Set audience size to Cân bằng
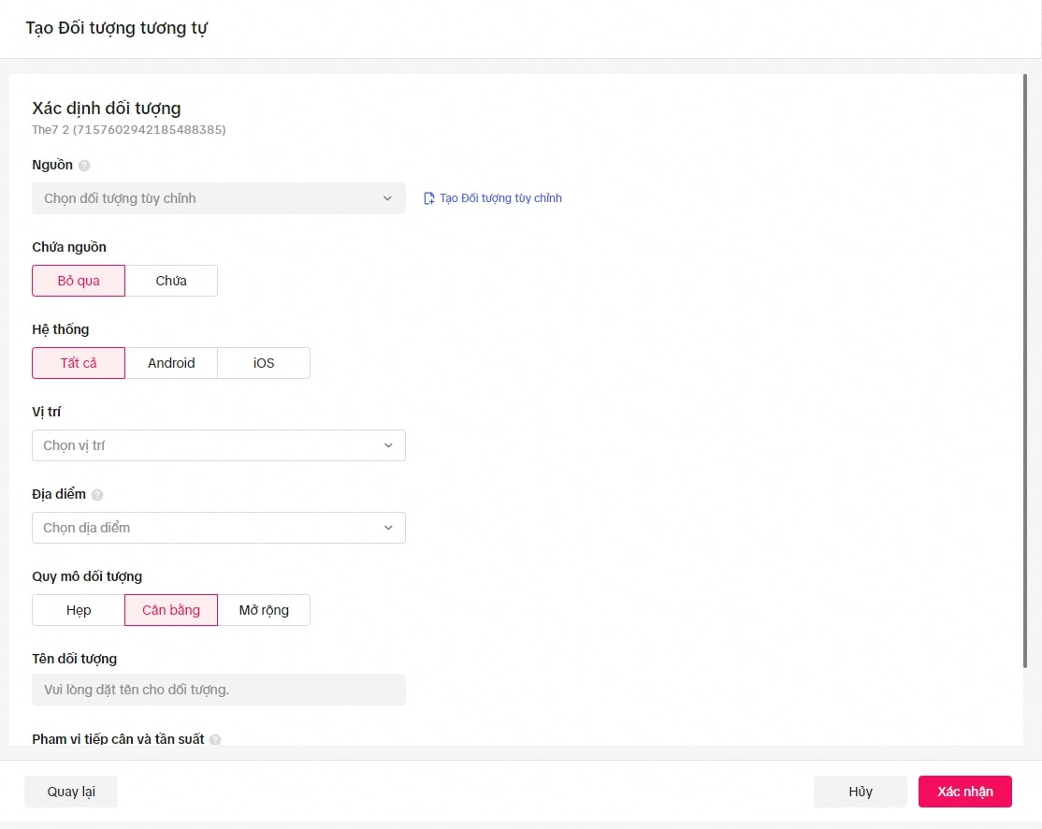Screen dimensions: 1042x829 pos(171,610)
